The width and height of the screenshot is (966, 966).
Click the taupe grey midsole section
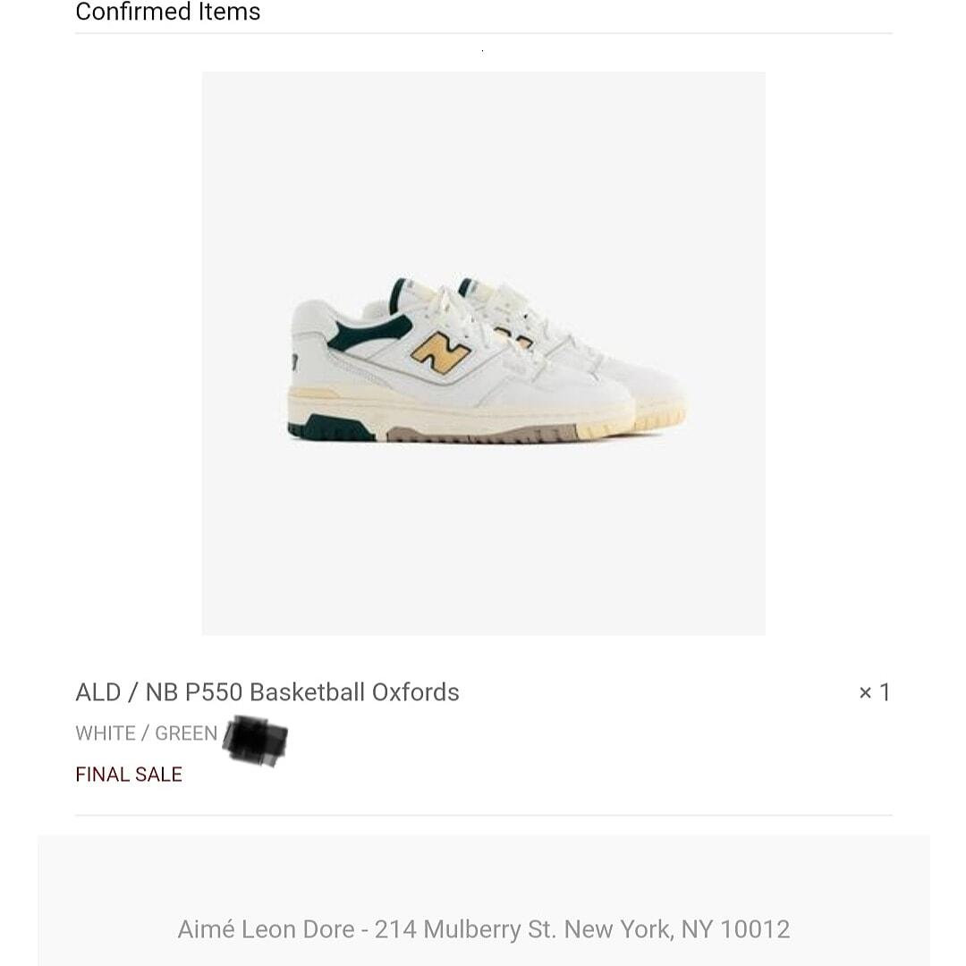481,434
